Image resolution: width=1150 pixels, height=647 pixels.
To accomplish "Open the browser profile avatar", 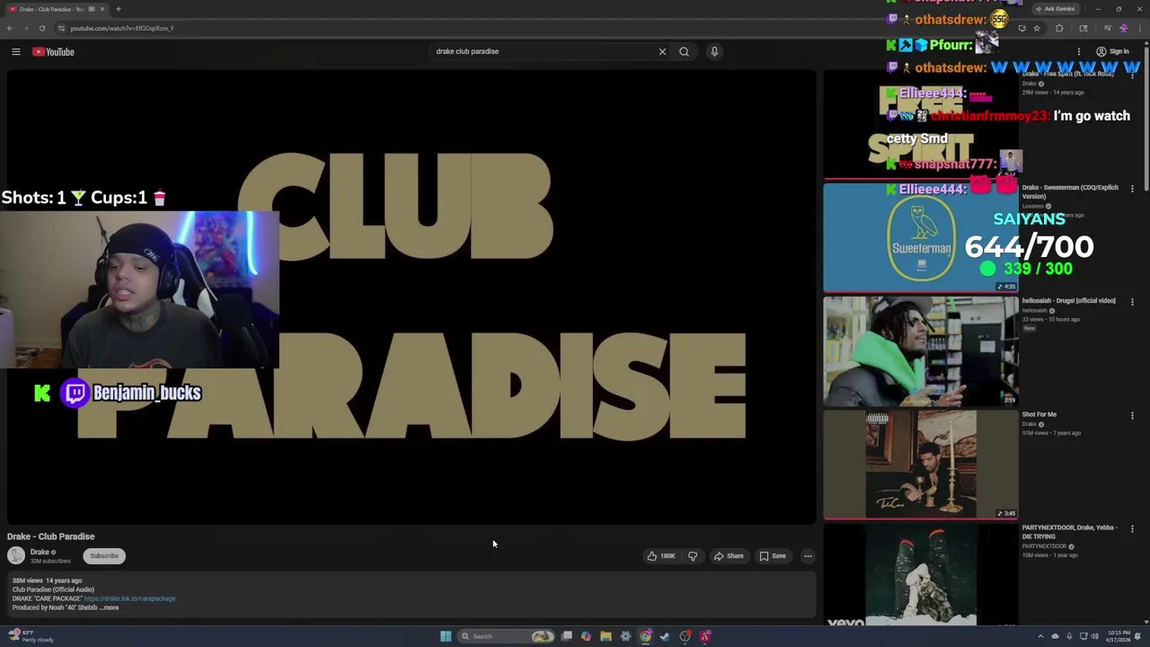I will tap(1122, 28).
